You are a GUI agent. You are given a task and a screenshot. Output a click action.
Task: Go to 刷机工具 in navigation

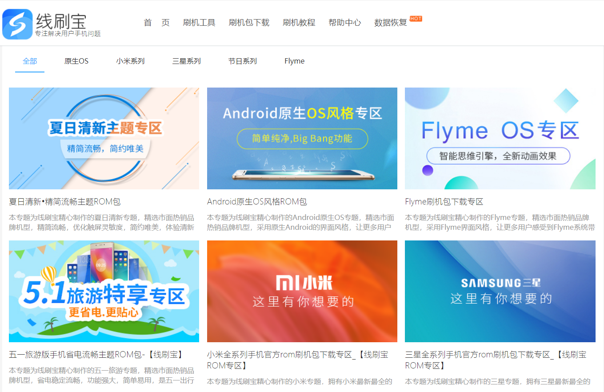pos(199,23)
